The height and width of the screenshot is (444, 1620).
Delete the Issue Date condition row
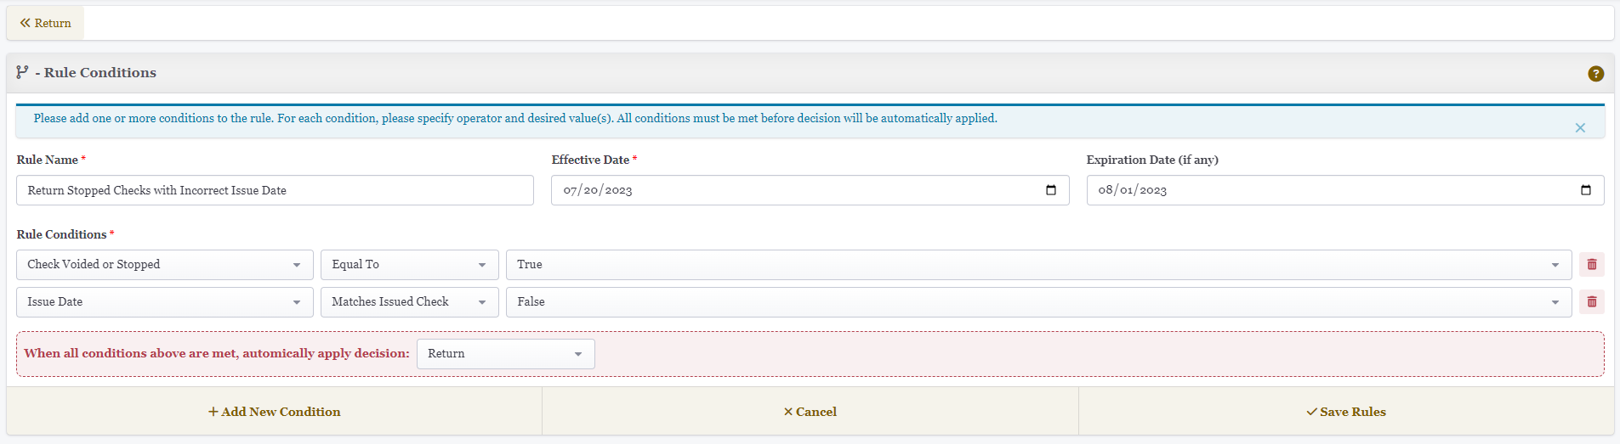[1592, 302]
